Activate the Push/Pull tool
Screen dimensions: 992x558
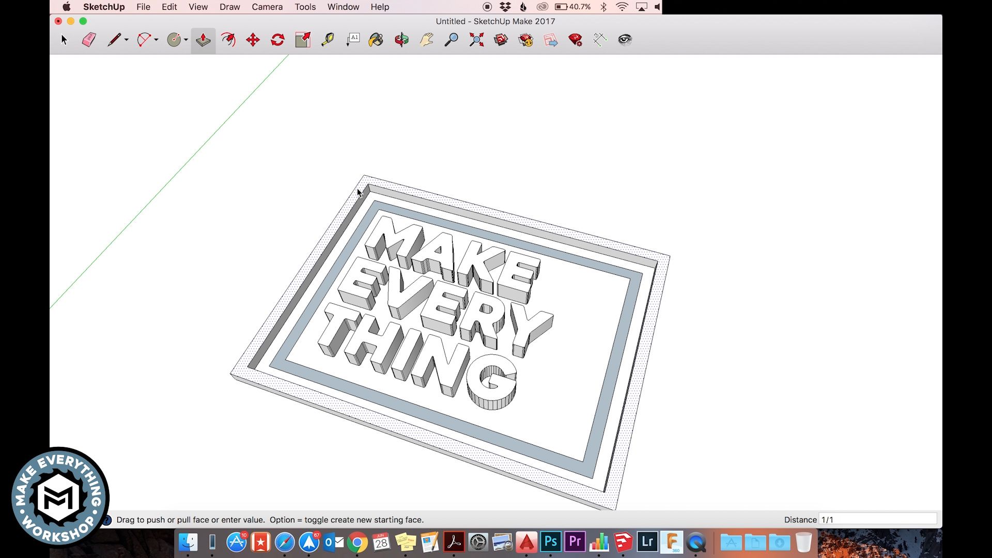click(x=202, y=39)
